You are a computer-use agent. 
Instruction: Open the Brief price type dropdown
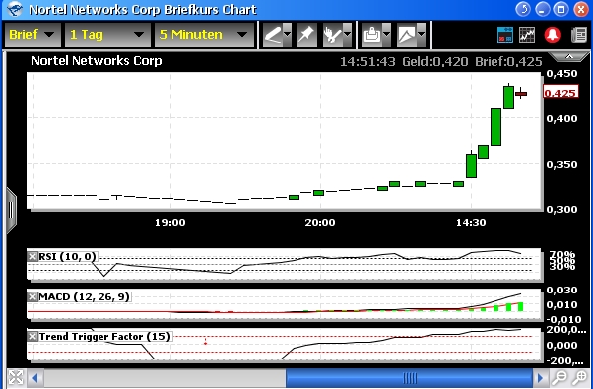[33, 35]
